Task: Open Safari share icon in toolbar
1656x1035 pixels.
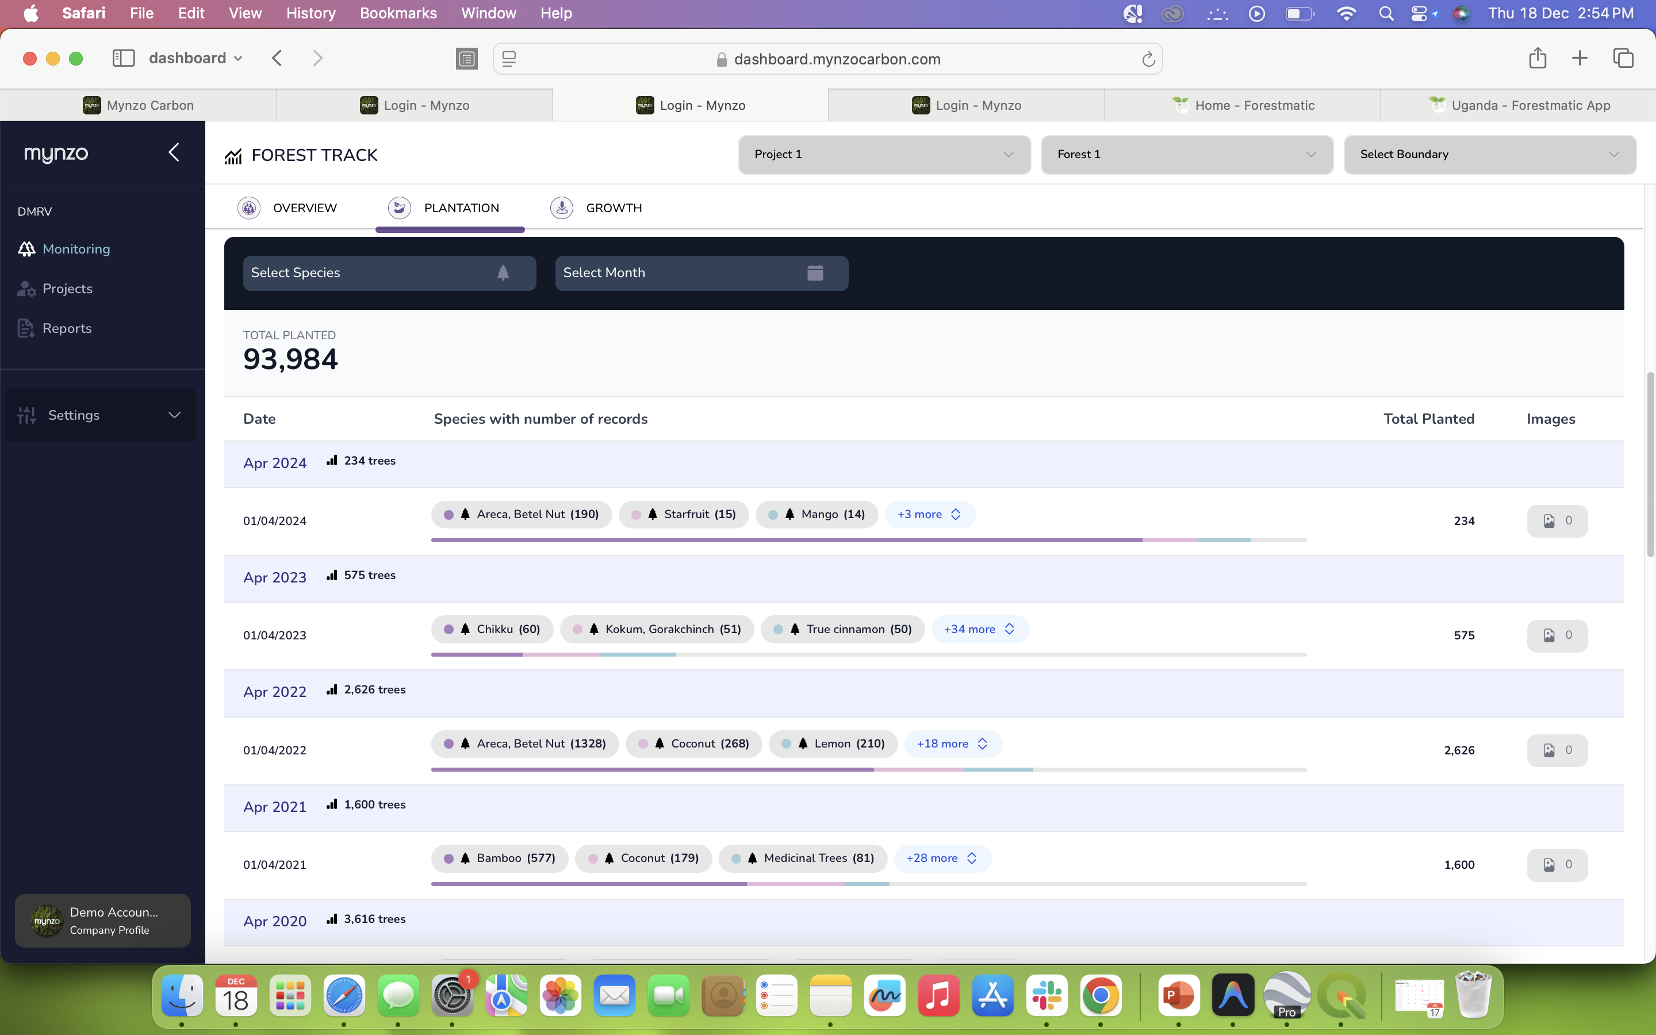Action: click(1537, 58)
